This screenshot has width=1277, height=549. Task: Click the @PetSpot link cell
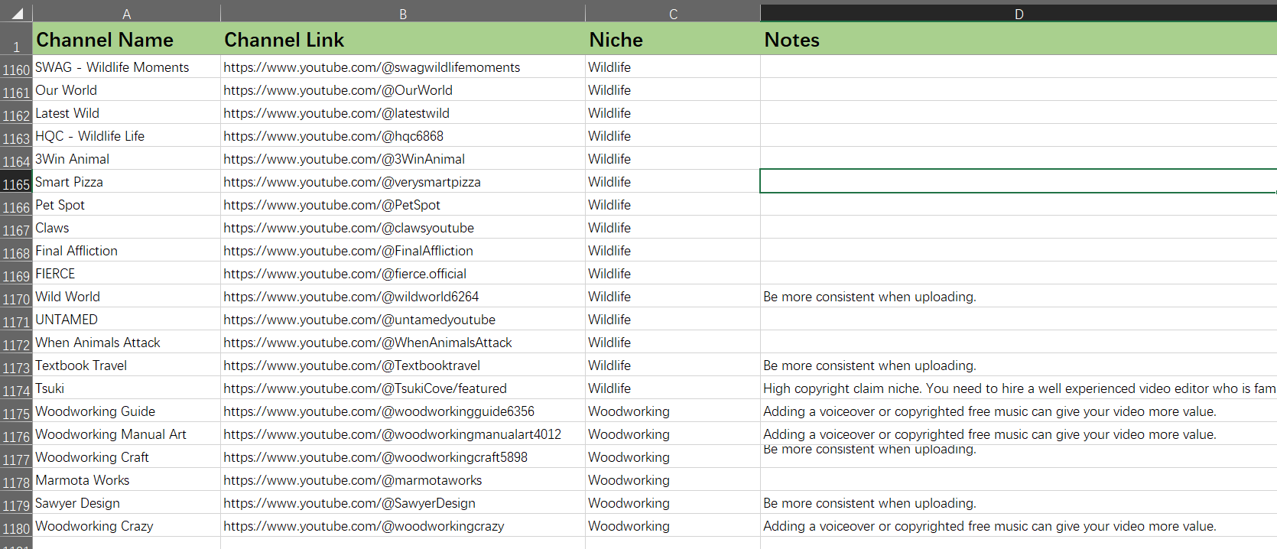pos(403,204)
